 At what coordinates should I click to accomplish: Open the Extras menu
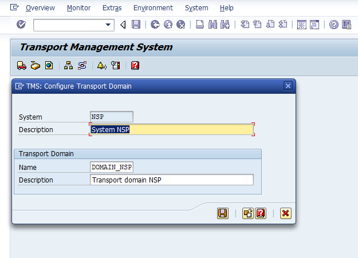[112, 8]
